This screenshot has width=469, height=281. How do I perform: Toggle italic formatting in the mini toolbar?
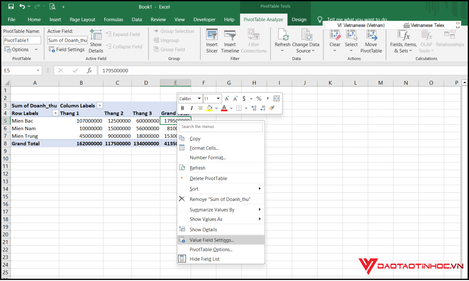(x=191, y=108)
